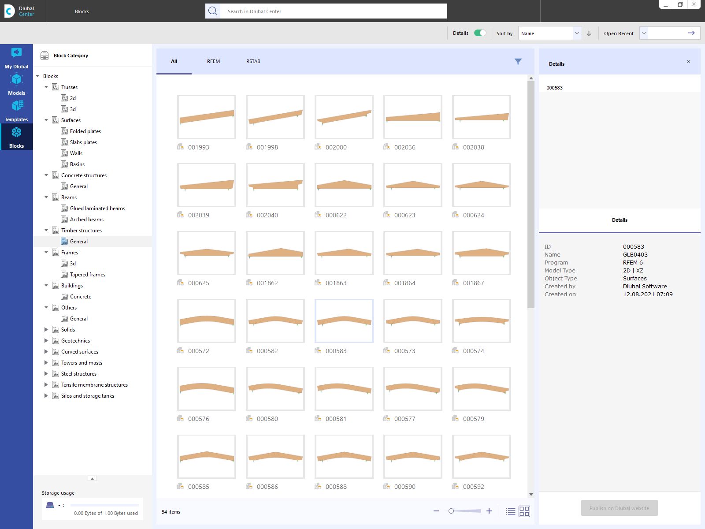The width and height of the screenshot is (705, 529).
Task: Click Search in Dlubal Center field
Action: pyautogui.click(x=334, y=11)
